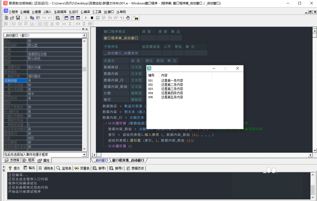This screenshot has height=201, width=317.
Task: Switch to the 程序 panel tab
Action: (x=29, y=160)
